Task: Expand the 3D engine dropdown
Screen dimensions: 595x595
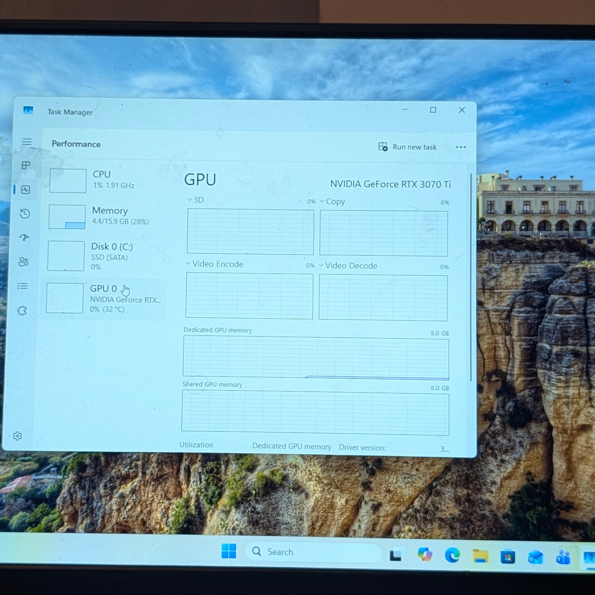Action: pos(195,200)
